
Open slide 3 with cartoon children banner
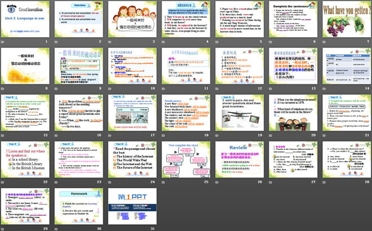tap(132, 19)
